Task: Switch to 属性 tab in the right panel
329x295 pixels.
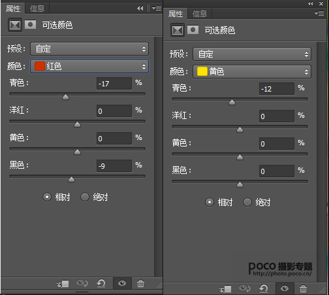Action: [176, 14]
